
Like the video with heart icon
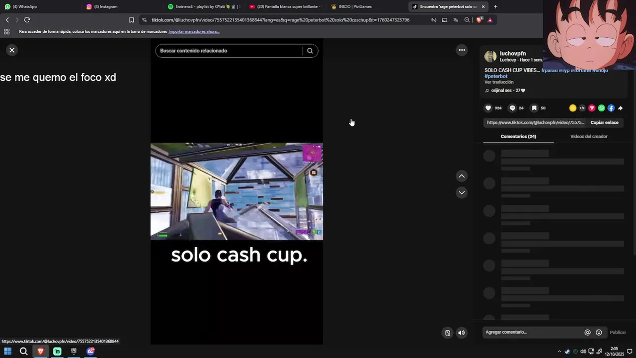click(488, 108)
